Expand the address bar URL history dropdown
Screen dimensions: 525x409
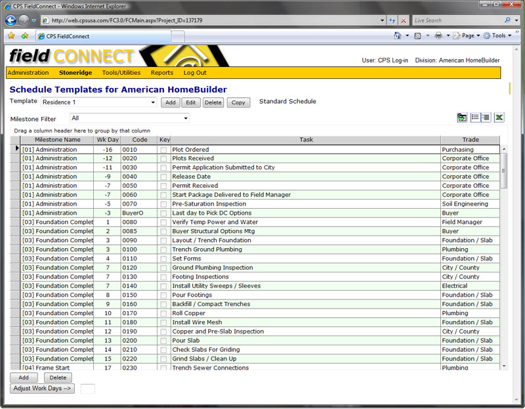(382, 20)
